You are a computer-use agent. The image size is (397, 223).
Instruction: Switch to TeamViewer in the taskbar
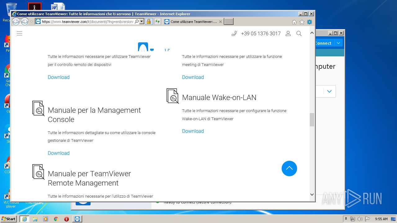point(77,219)
